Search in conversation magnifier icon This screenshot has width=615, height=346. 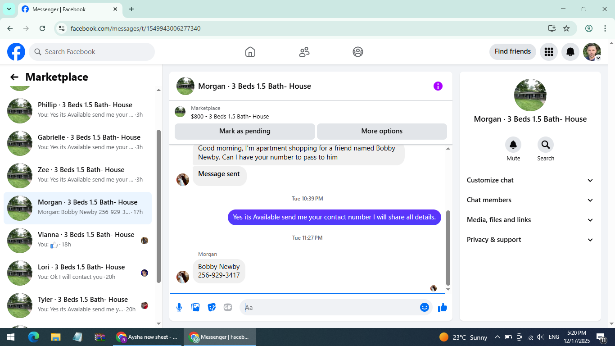(x=546, y=145)
